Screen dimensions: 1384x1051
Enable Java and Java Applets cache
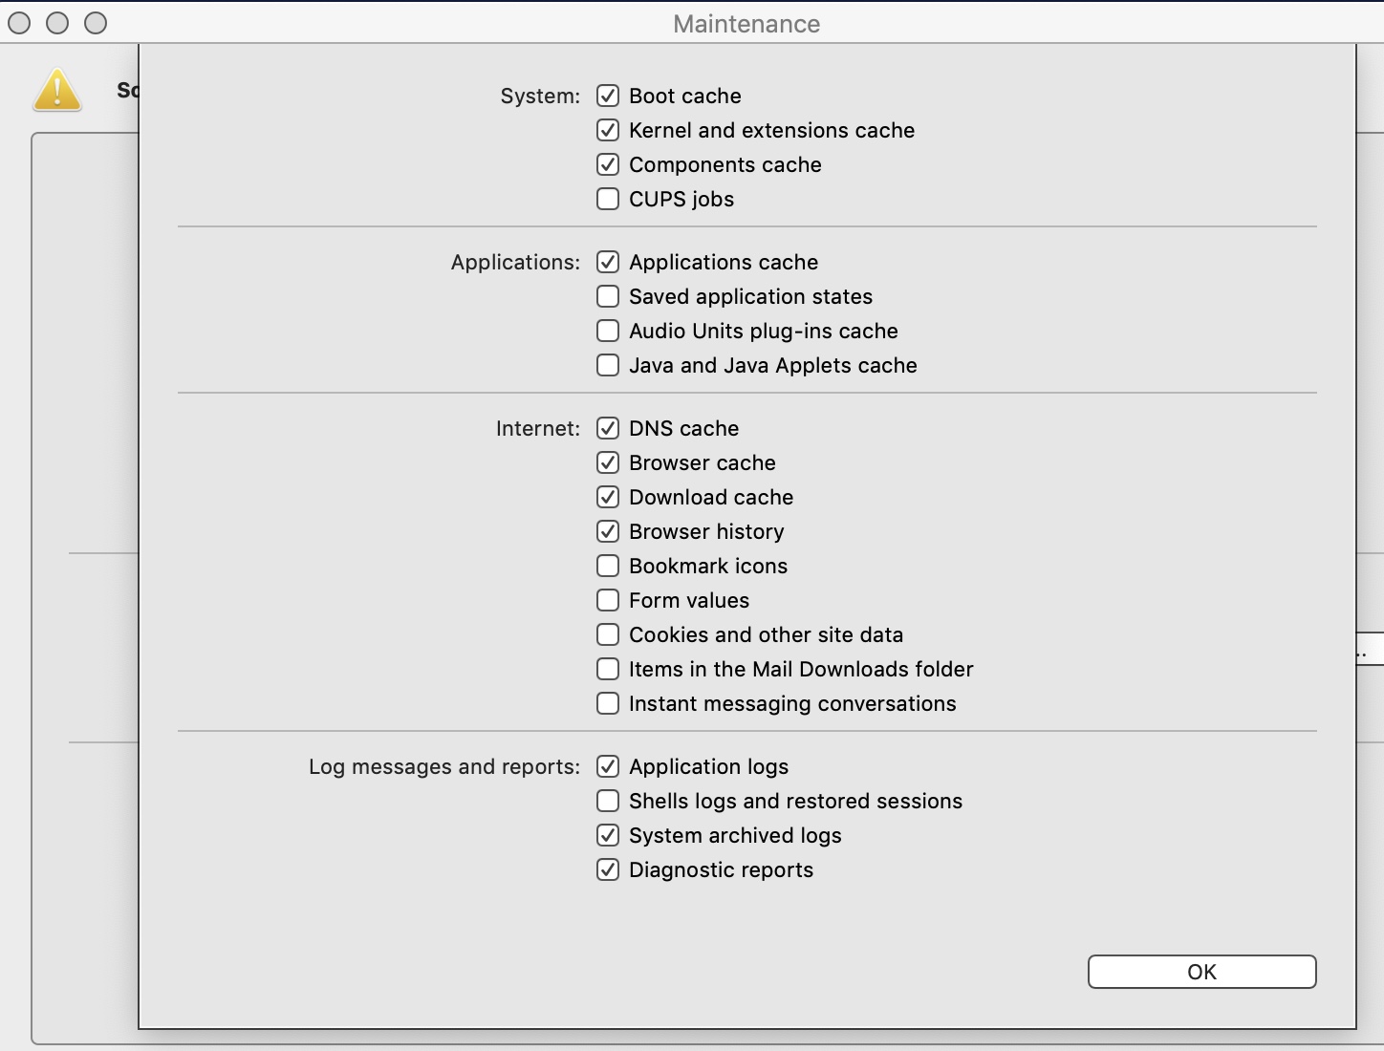(608, 365)
